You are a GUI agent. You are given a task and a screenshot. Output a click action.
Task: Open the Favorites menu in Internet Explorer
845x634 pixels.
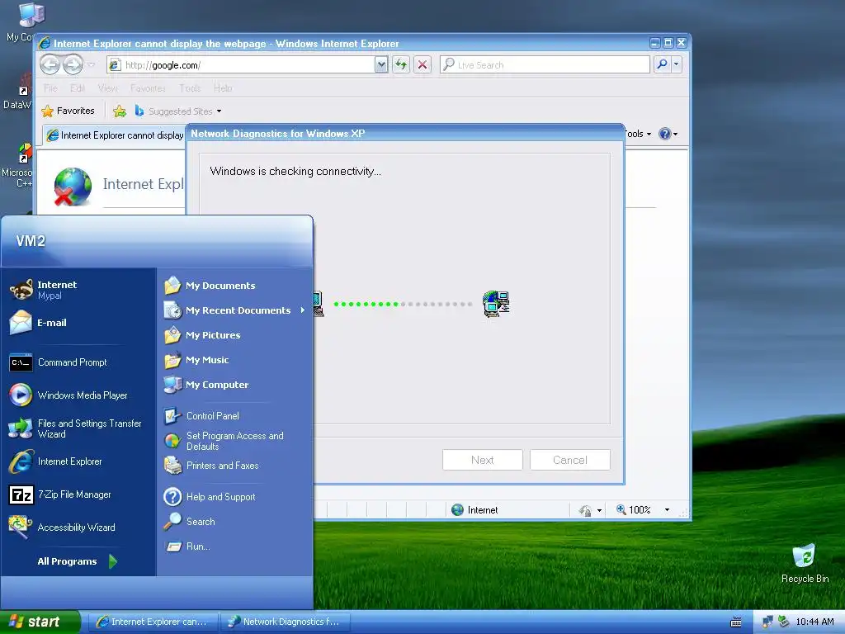coord(148,88)
